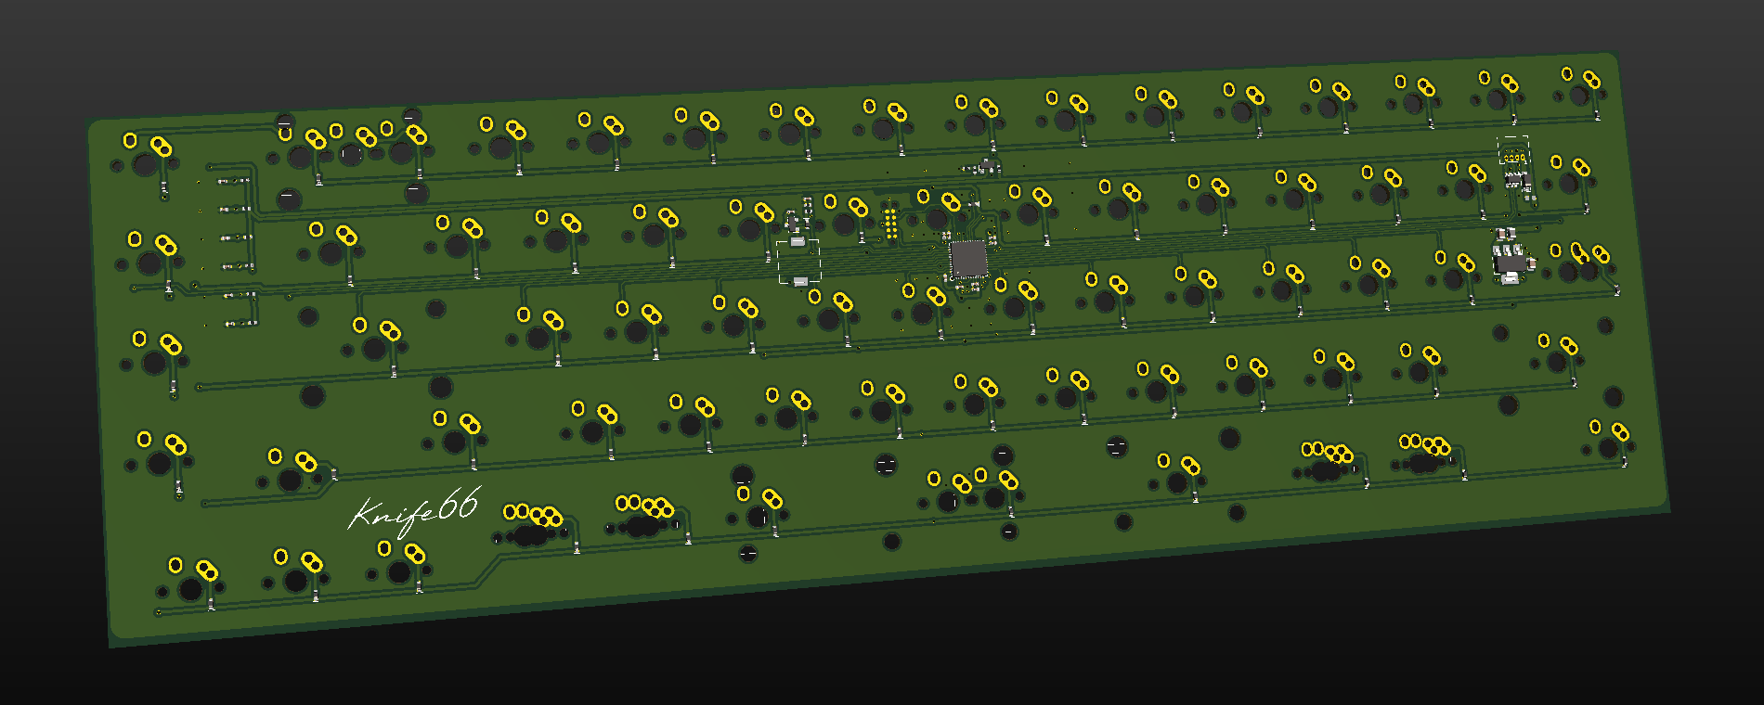Click the small transistor package near top center
Viewport: 1764px width, 705px height.
tap(987, 167)
